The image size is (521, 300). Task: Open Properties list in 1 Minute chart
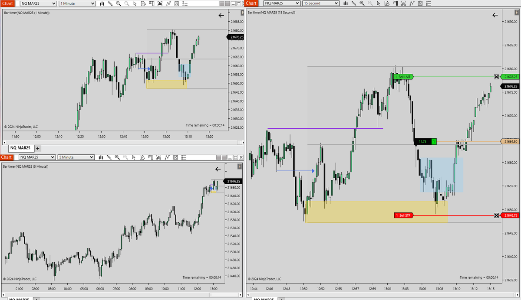click(185, 3)
